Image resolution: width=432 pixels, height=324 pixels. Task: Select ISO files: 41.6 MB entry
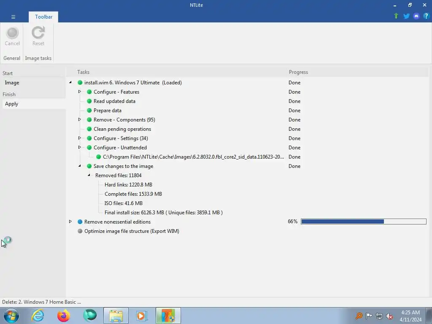coord(124,203)
